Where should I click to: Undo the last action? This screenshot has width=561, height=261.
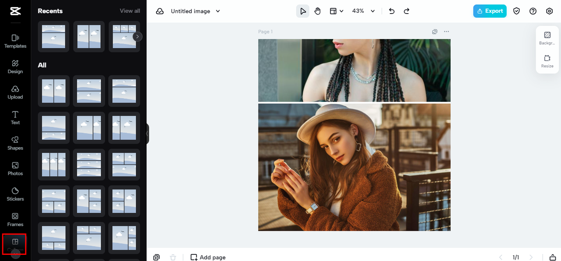(392, 11)
